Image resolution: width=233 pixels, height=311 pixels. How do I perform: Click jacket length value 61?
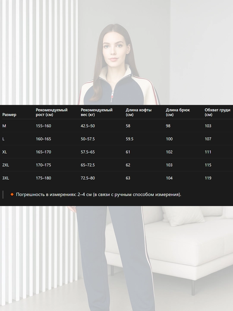(128, 152)
